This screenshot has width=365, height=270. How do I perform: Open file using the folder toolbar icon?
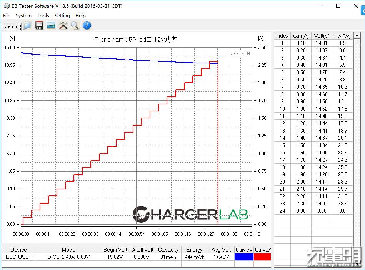(x=27, y=25)
